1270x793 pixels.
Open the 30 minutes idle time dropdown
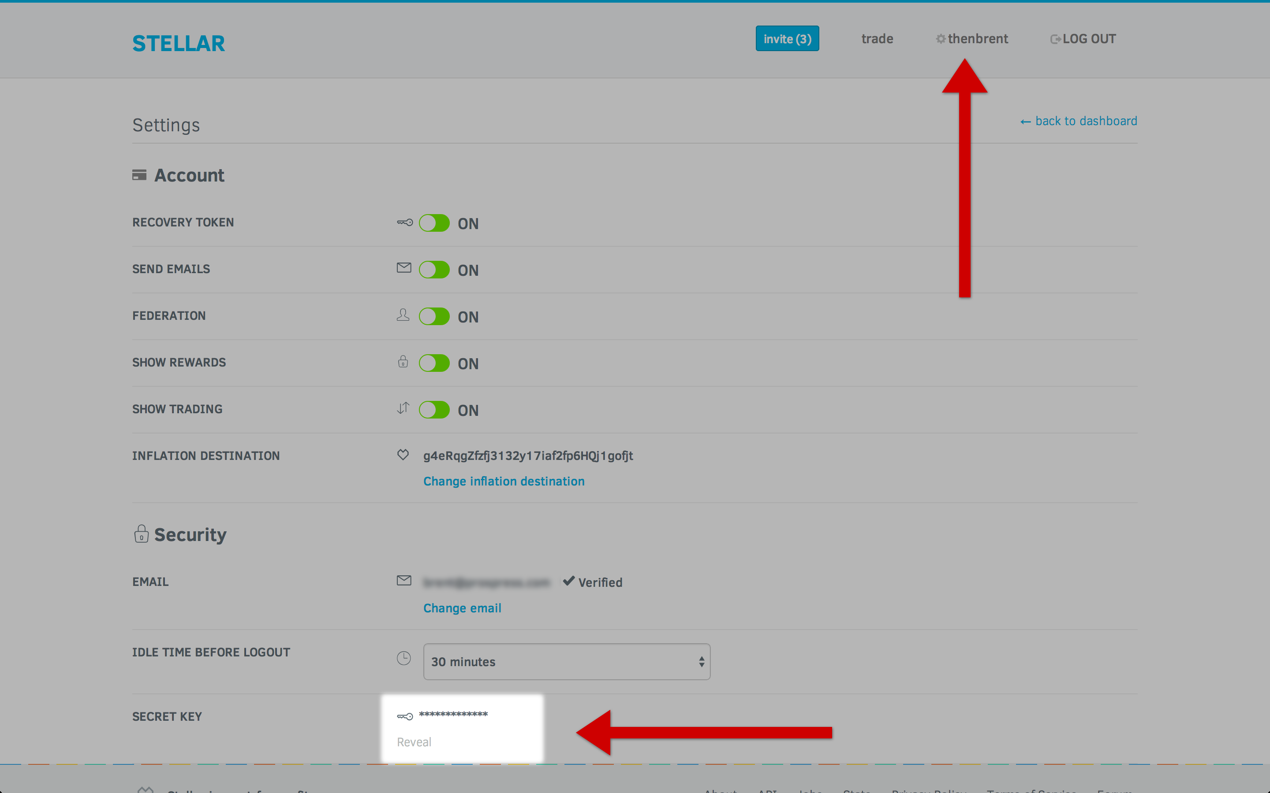coord(567,662)
